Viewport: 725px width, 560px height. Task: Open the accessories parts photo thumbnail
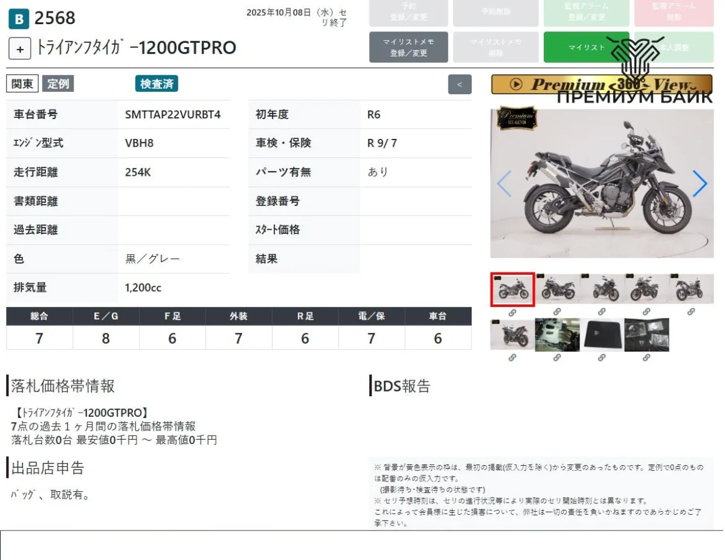coord(646,335)
